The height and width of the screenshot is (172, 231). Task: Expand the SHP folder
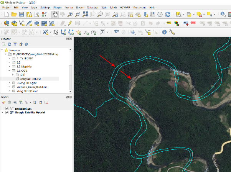13,75
